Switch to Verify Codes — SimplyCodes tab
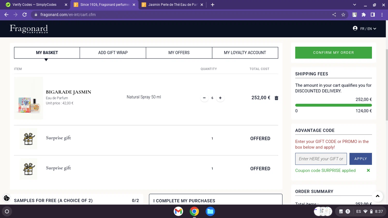Image resolution: width=388 pixels, height=218 pixels. 34,5
